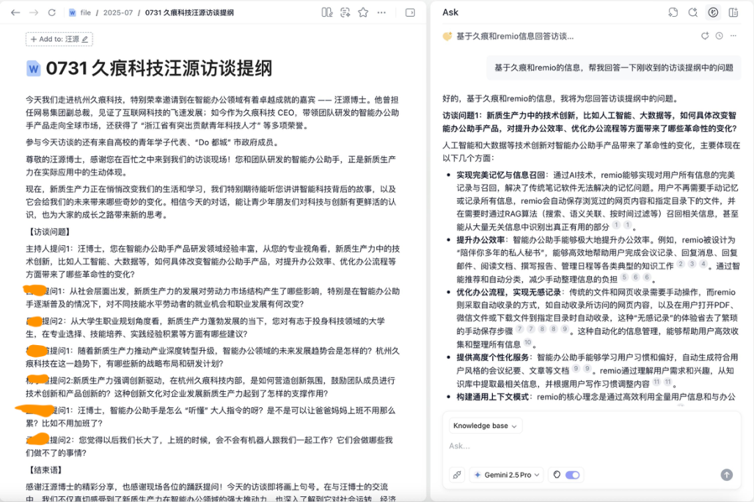Send the message with the up arrow
754x502 pixels.
(727, 475)
